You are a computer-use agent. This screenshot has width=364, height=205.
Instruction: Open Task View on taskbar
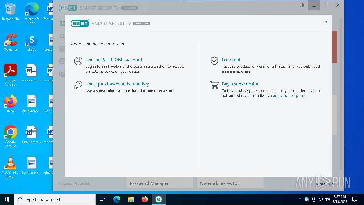102,199
